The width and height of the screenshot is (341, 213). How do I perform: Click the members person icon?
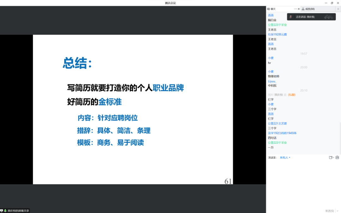303,9
